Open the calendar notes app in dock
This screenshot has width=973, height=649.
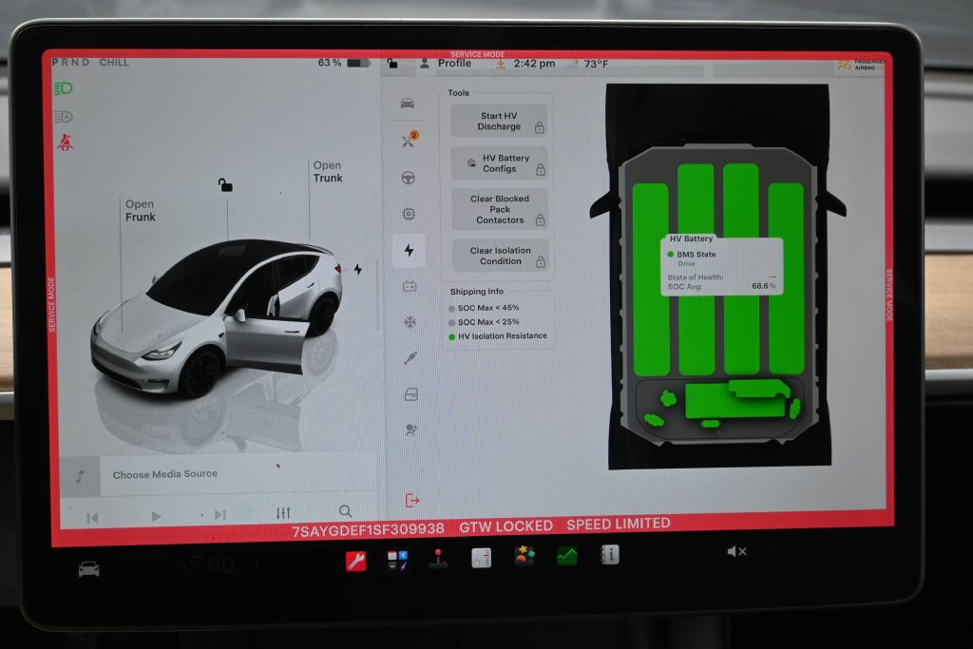click(x=481, y=557)
